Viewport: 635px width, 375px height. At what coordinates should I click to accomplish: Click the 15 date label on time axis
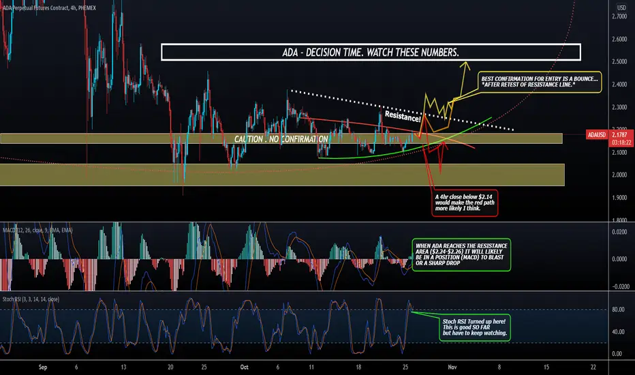[x=546, y=367]
